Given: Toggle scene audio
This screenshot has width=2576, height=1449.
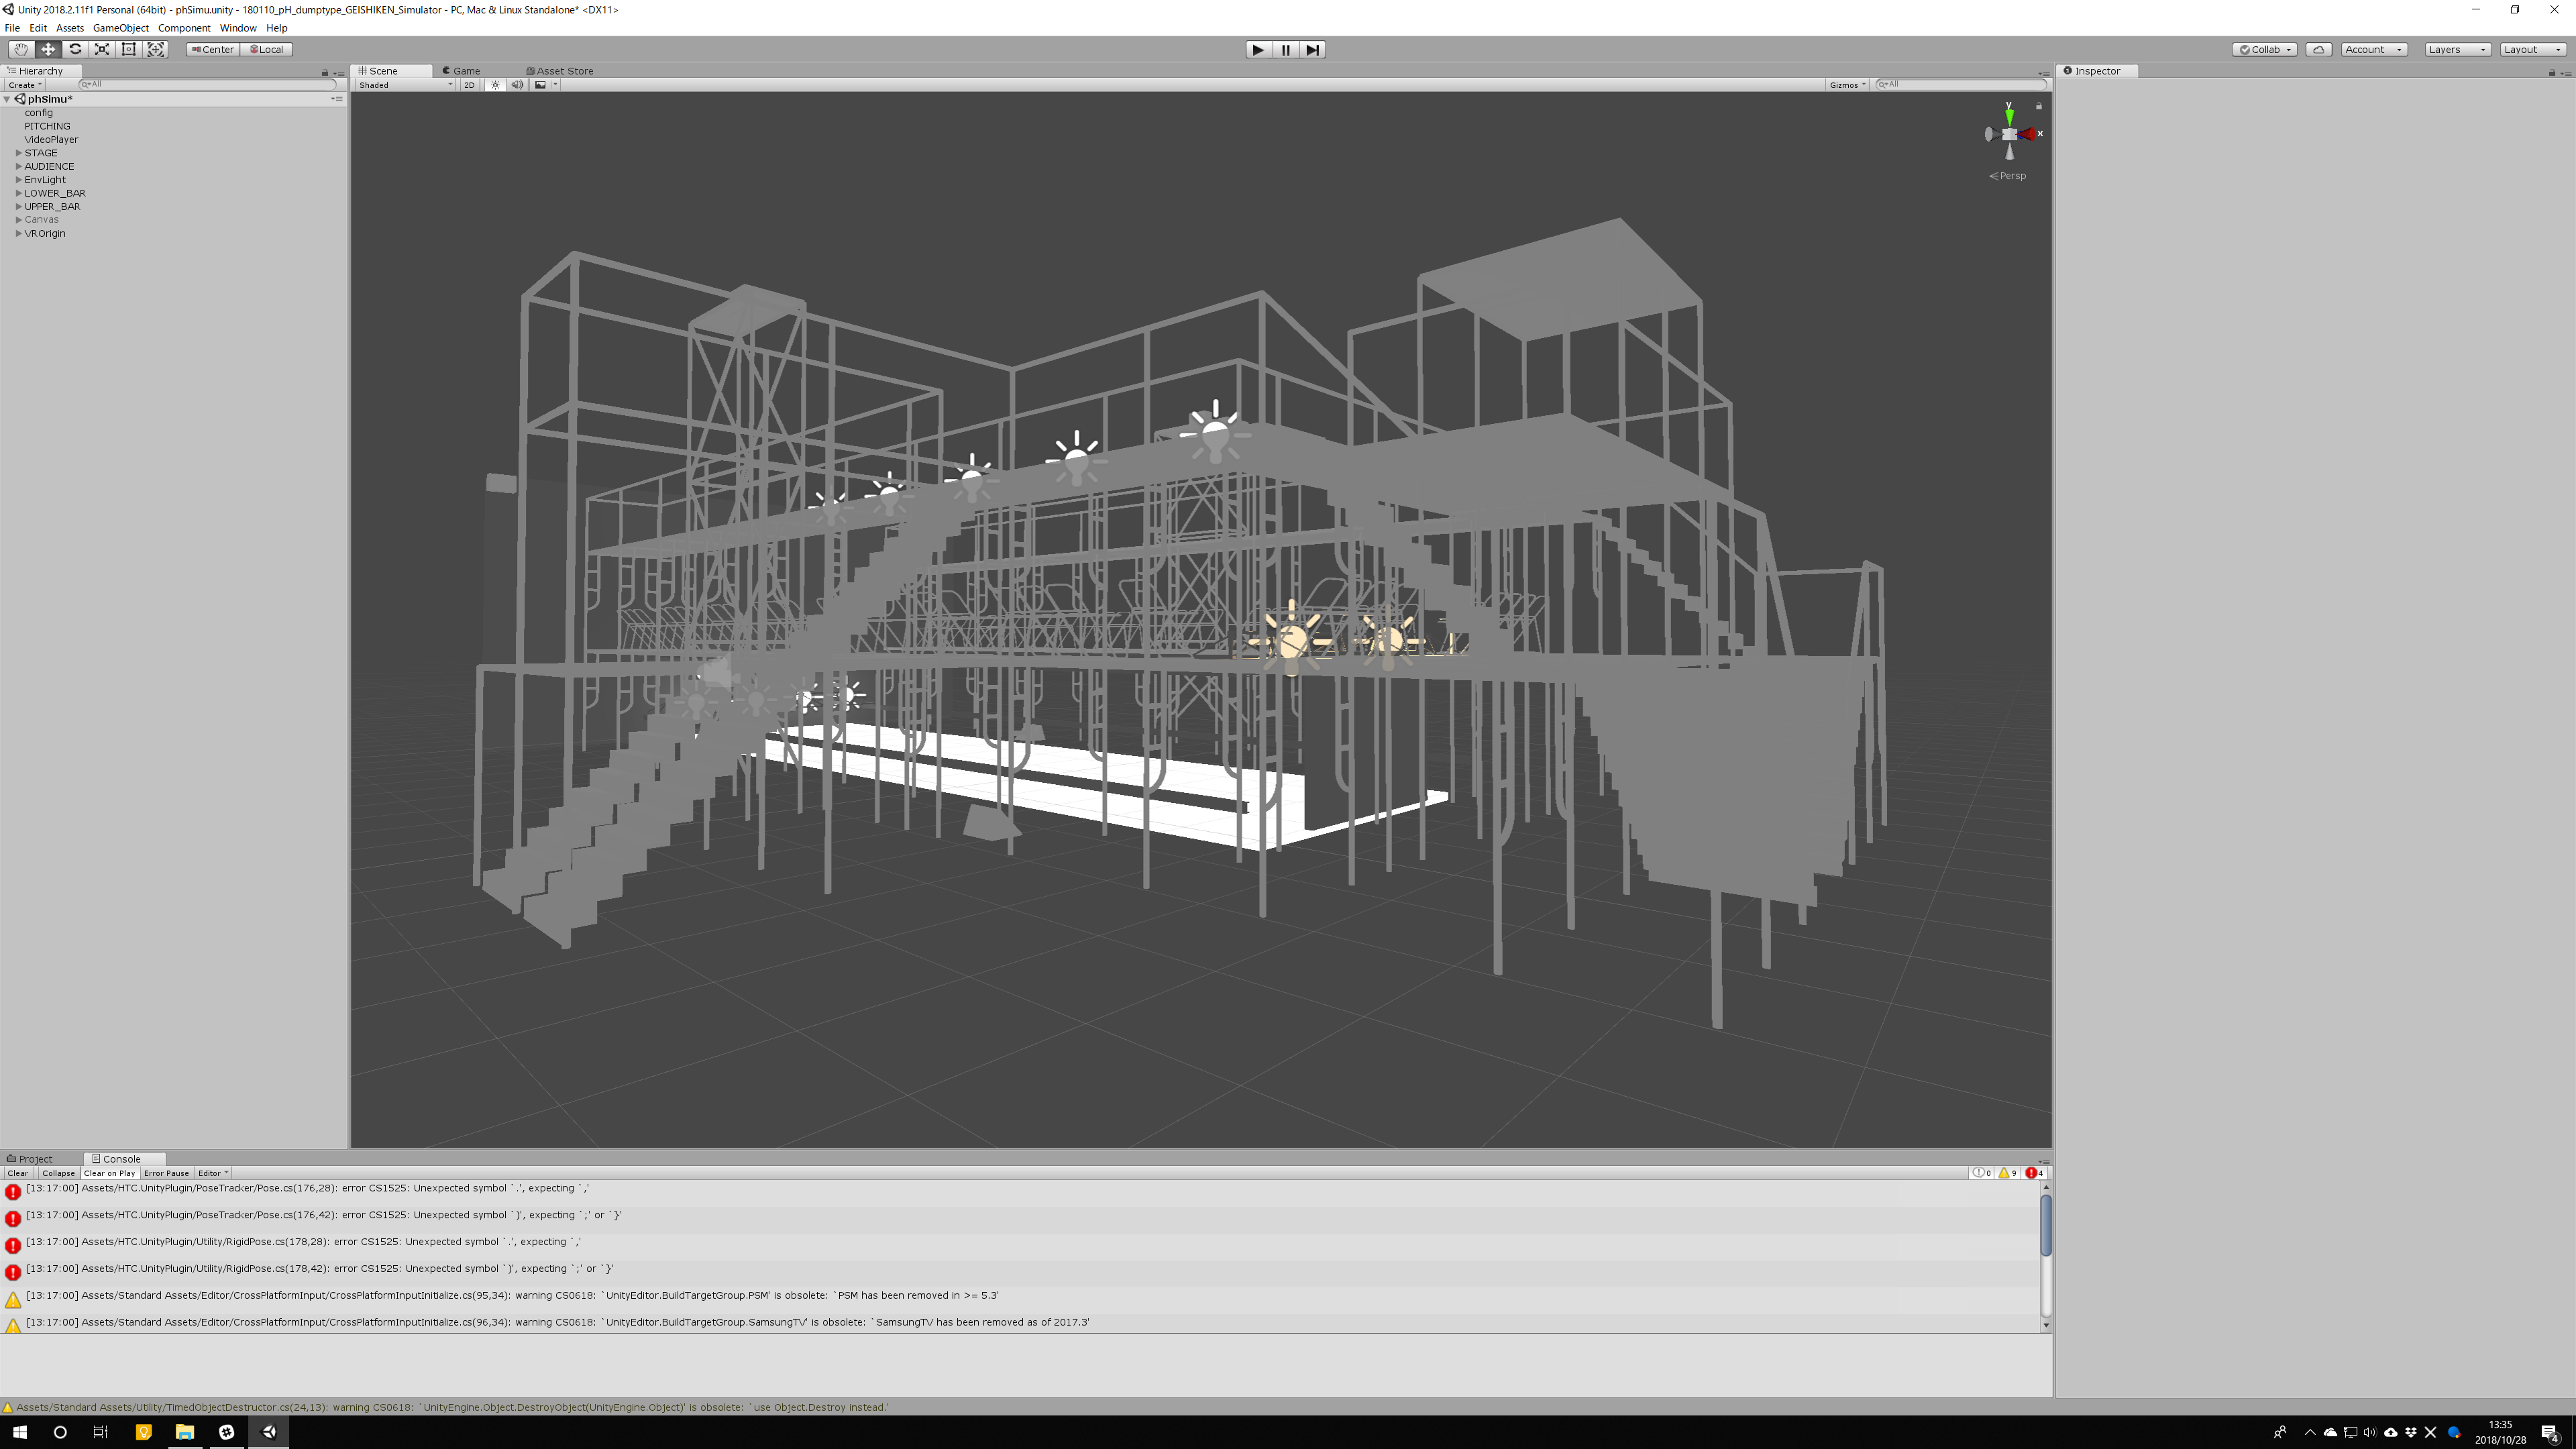Looking at the screenshot, I should tap(517, 85).
